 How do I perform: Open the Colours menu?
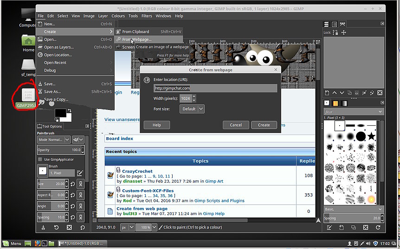click(118, 16)
